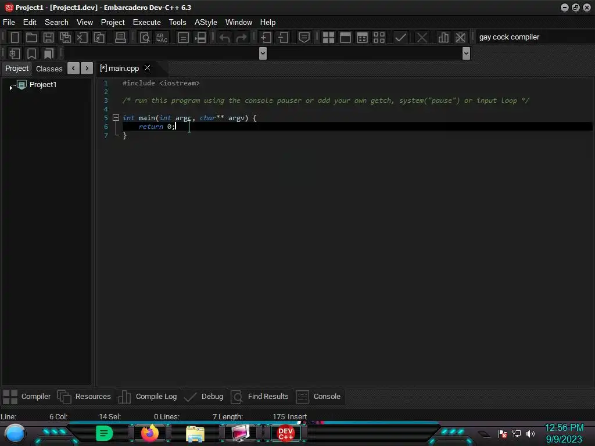Close the main.cpp tab
Image resolution: width=595 pixels, height=446 pixels.
(147, 68)
